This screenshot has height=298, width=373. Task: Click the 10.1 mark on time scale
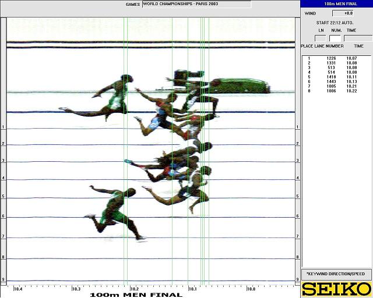(192, 288)
